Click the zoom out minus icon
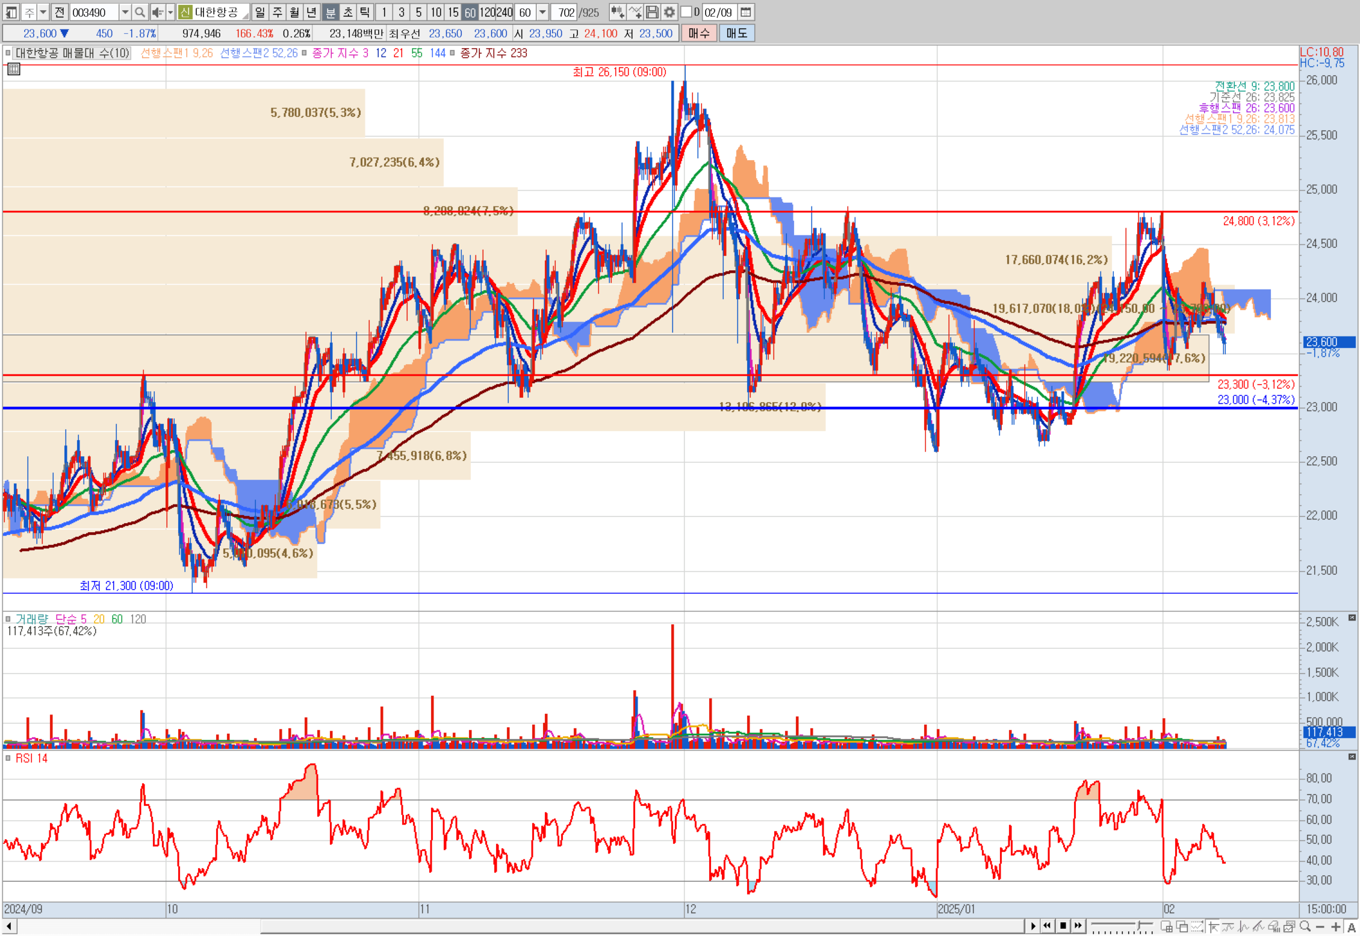 (x=1321, y=926)
